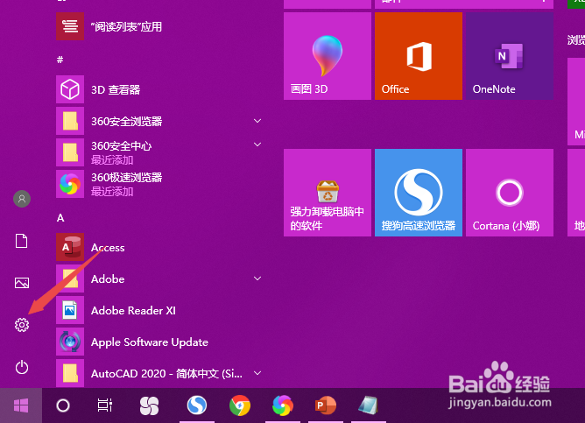Expand the Adobe folder chevron
The image size is (585, 423).
click(257, 278)
